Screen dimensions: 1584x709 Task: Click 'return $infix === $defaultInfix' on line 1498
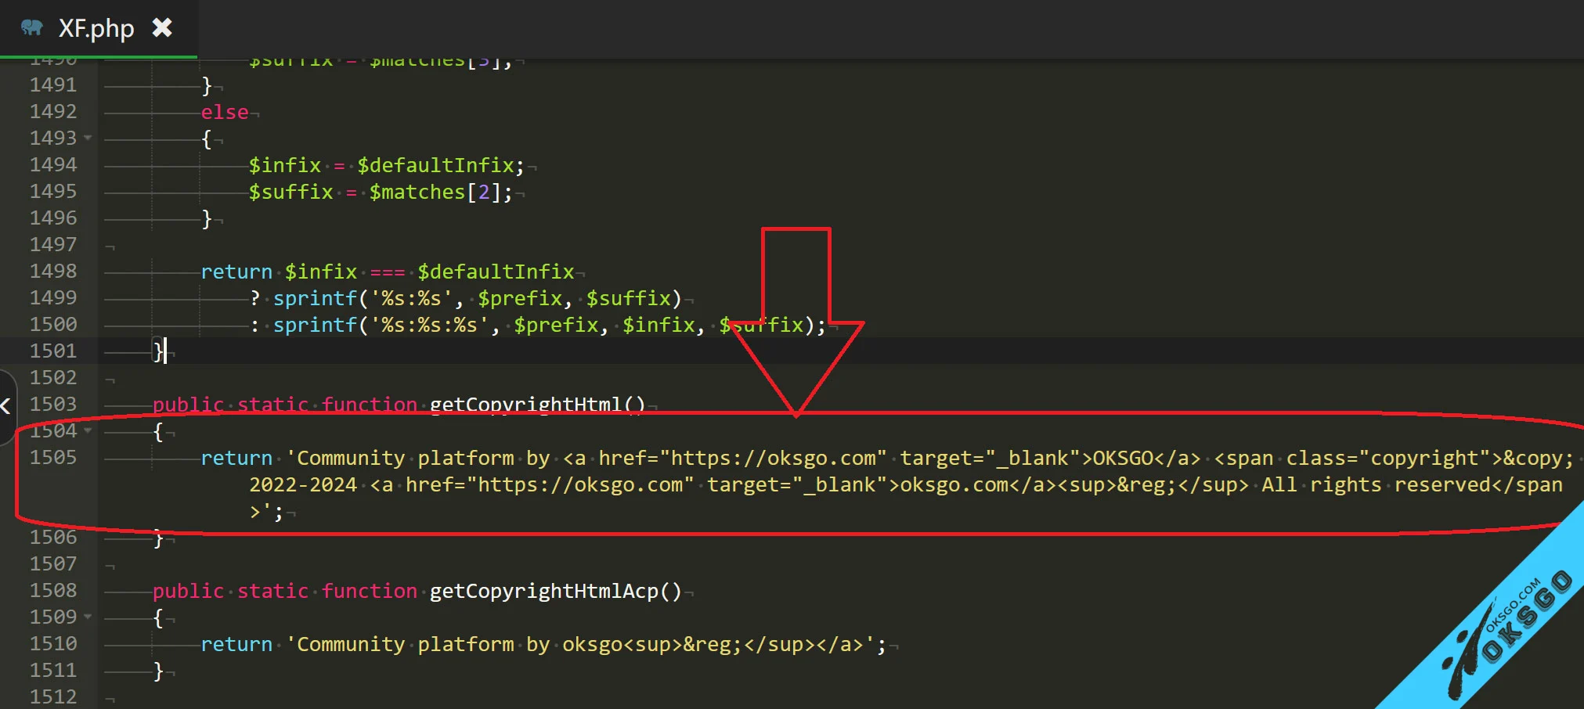click(x=388, y=272)
